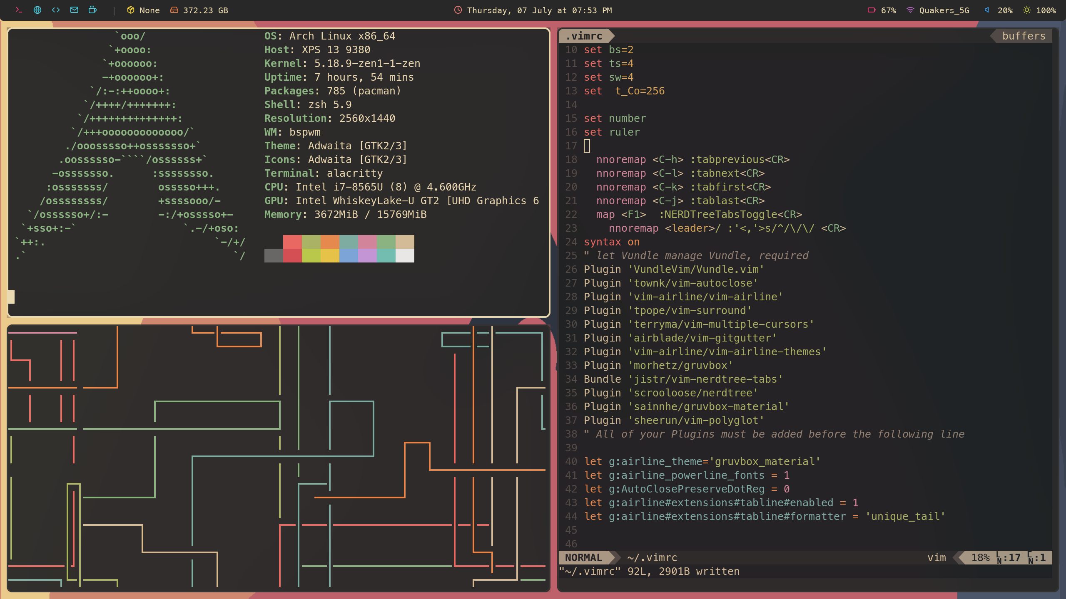The image size is (1066, 599).
Task: Click the disk drive icon
Action: pos(174,10)
